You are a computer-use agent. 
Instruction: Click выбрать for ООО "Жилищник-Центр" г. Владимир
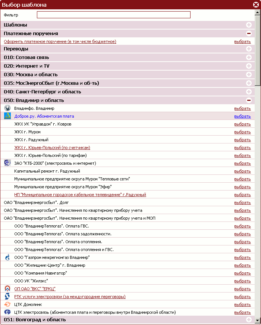[242, 265]
